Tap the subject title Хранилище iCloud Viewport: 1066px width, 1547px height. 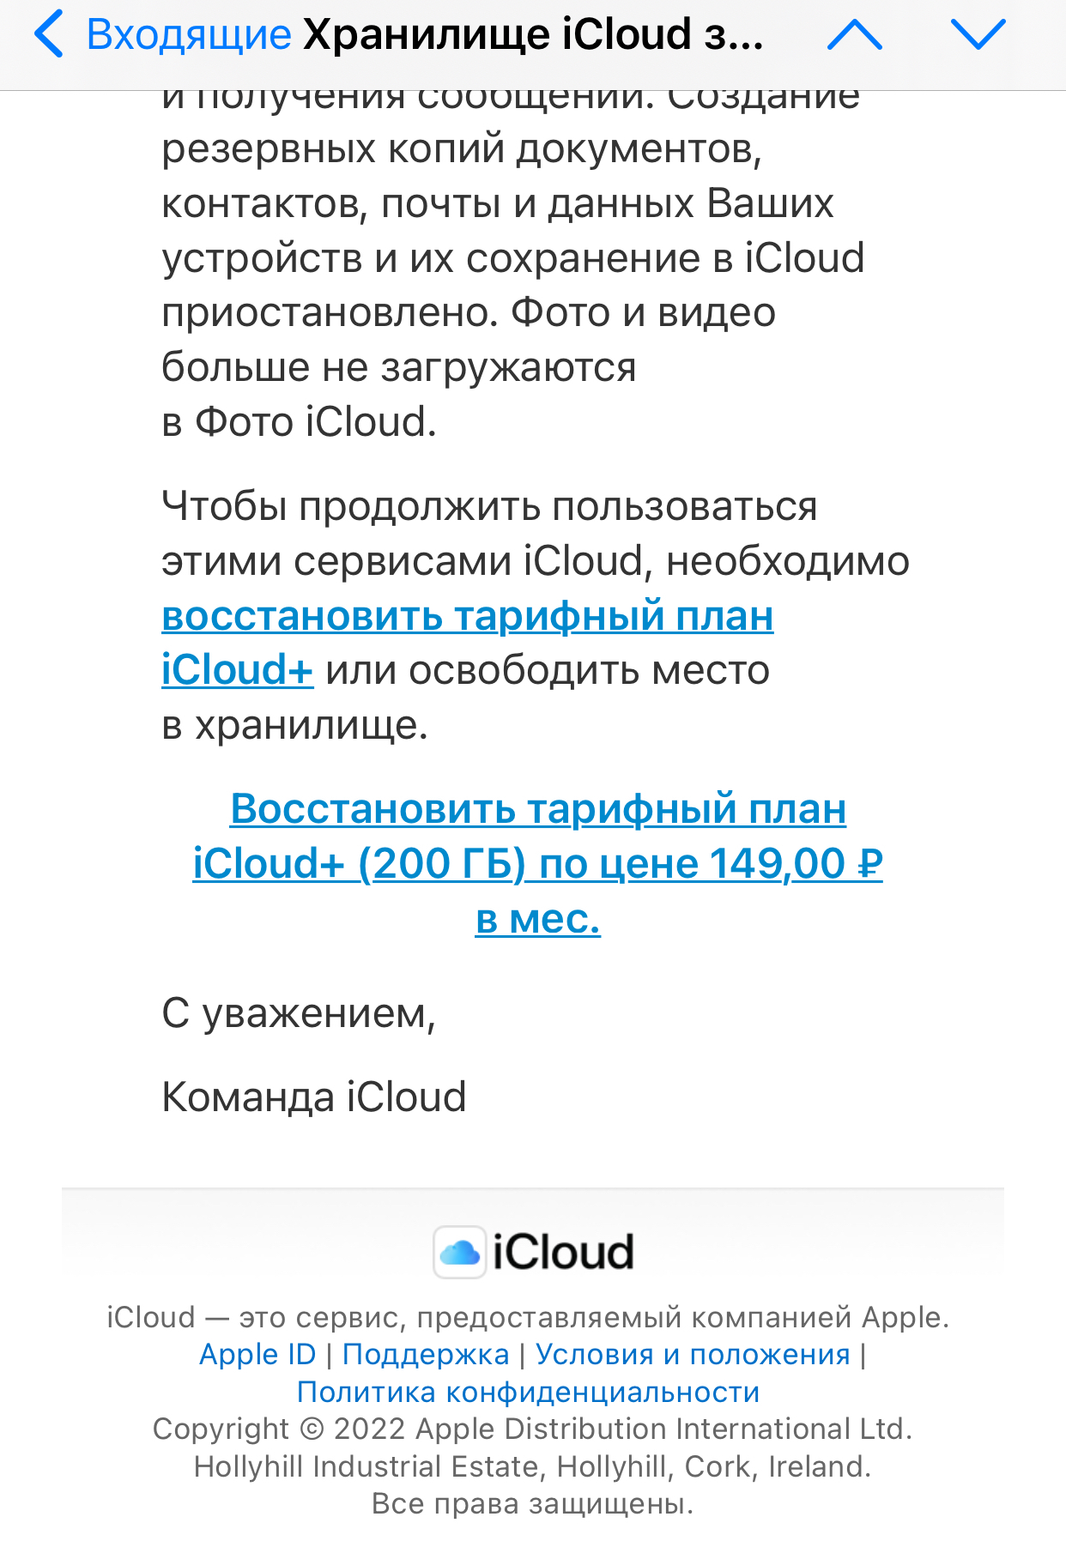[x=532, y=34]
